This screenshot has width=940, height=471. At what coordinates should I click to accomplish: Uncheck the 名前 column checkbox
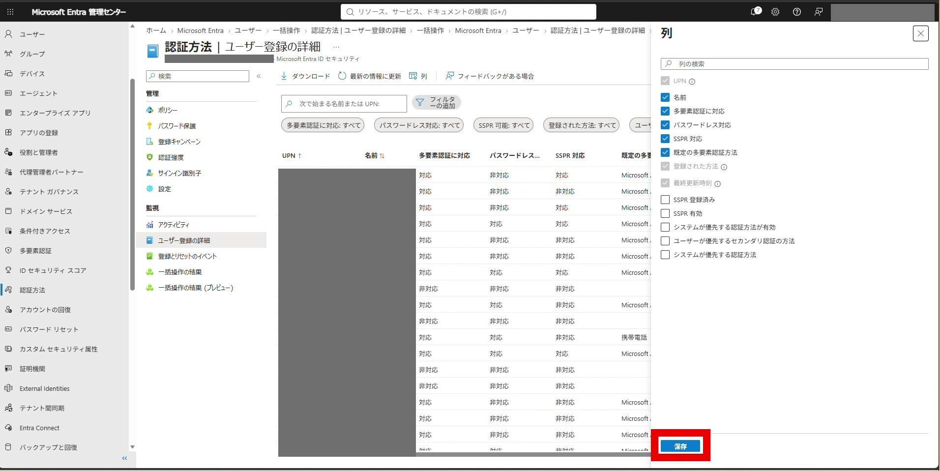coord(665,97)
